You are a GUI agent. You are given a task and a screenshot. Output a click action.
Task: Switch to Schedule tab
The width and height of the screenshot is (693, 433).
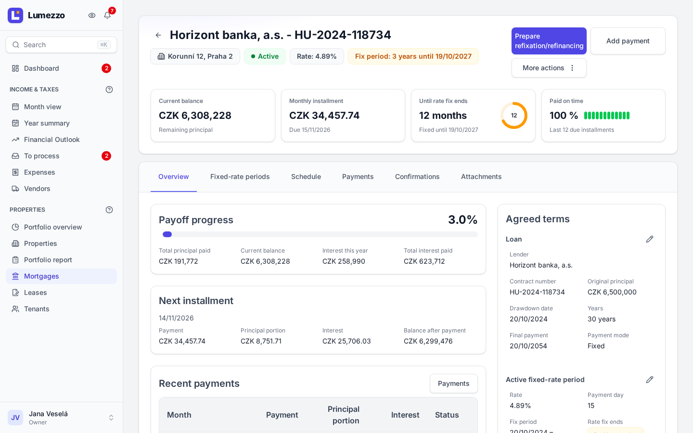pyautogui.click(x=306, y=177)
